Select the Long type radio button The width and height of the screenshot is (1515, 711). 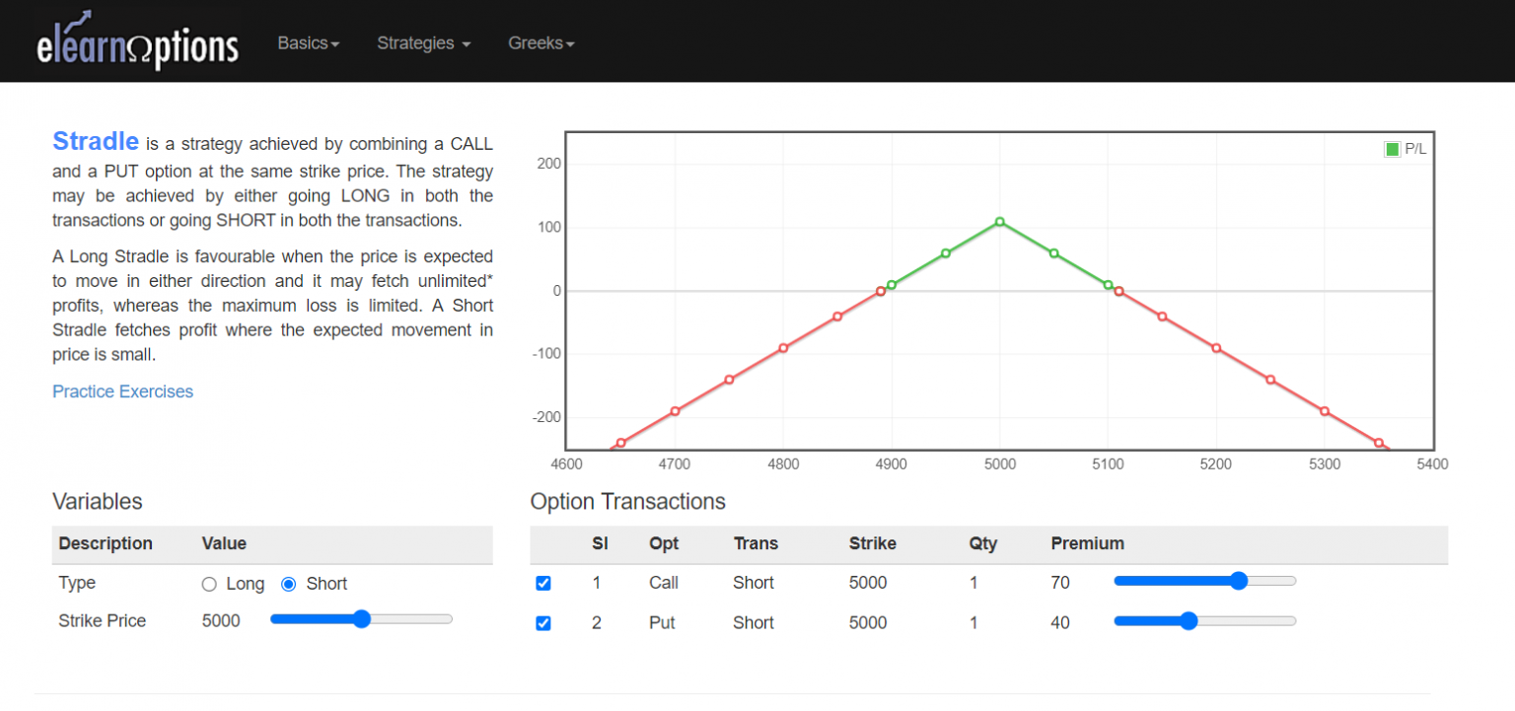[209, 584]
